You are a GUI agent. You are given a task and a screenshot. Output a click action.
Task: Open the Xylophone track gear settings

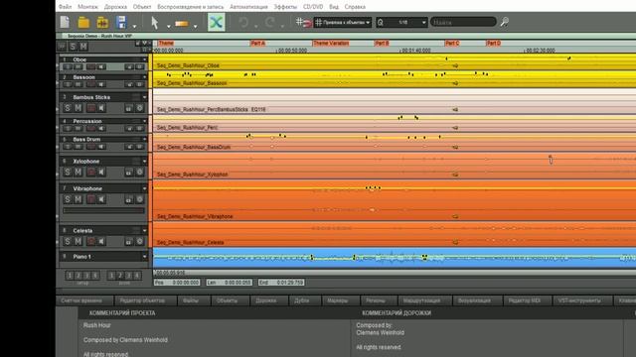pos(140,172)
